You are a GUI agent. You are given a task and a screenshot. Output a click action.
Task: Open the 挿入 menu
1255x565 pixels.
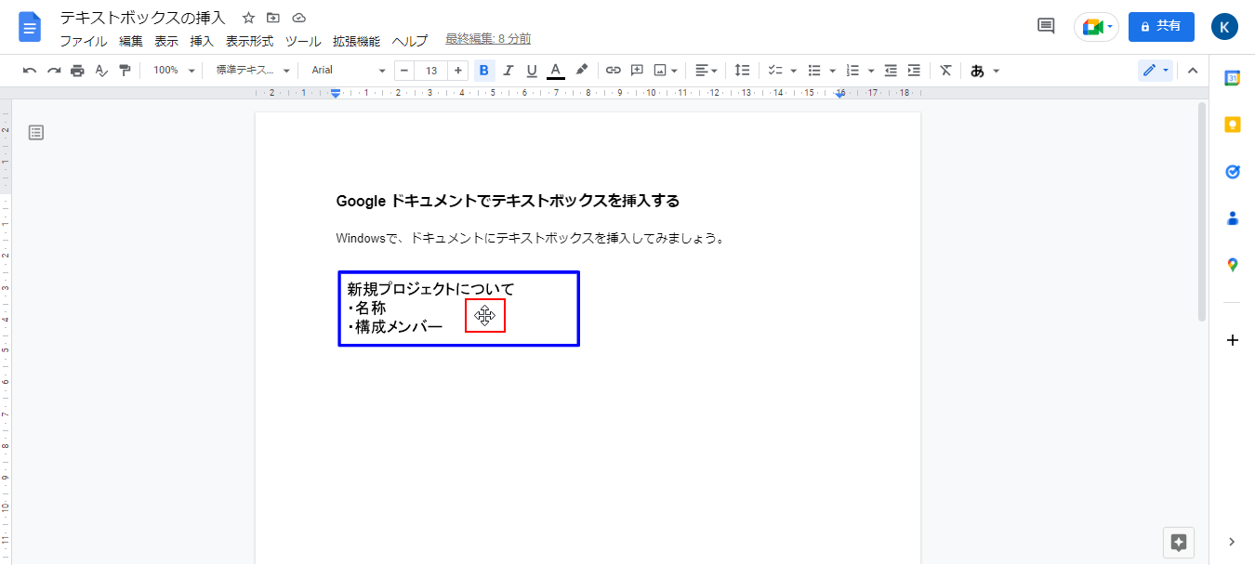(202, 41)
